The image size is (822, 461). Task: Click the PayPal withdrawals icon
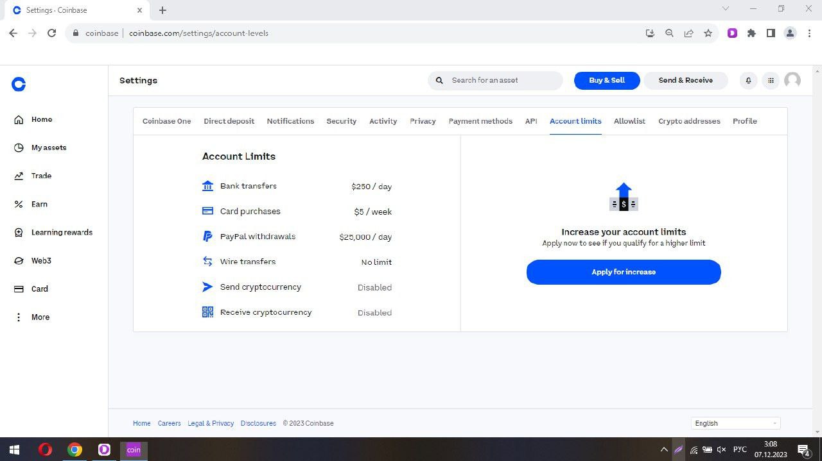coord(207,237)
